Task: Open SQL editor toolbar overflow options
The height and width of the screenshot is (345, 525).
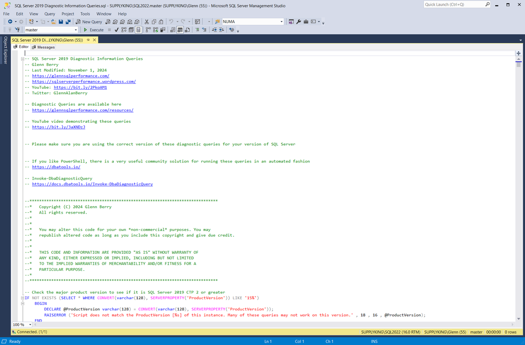Action: point(238,31)
